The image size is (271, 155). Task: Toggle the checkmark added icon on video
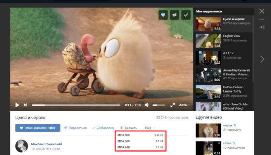(186, 15)
